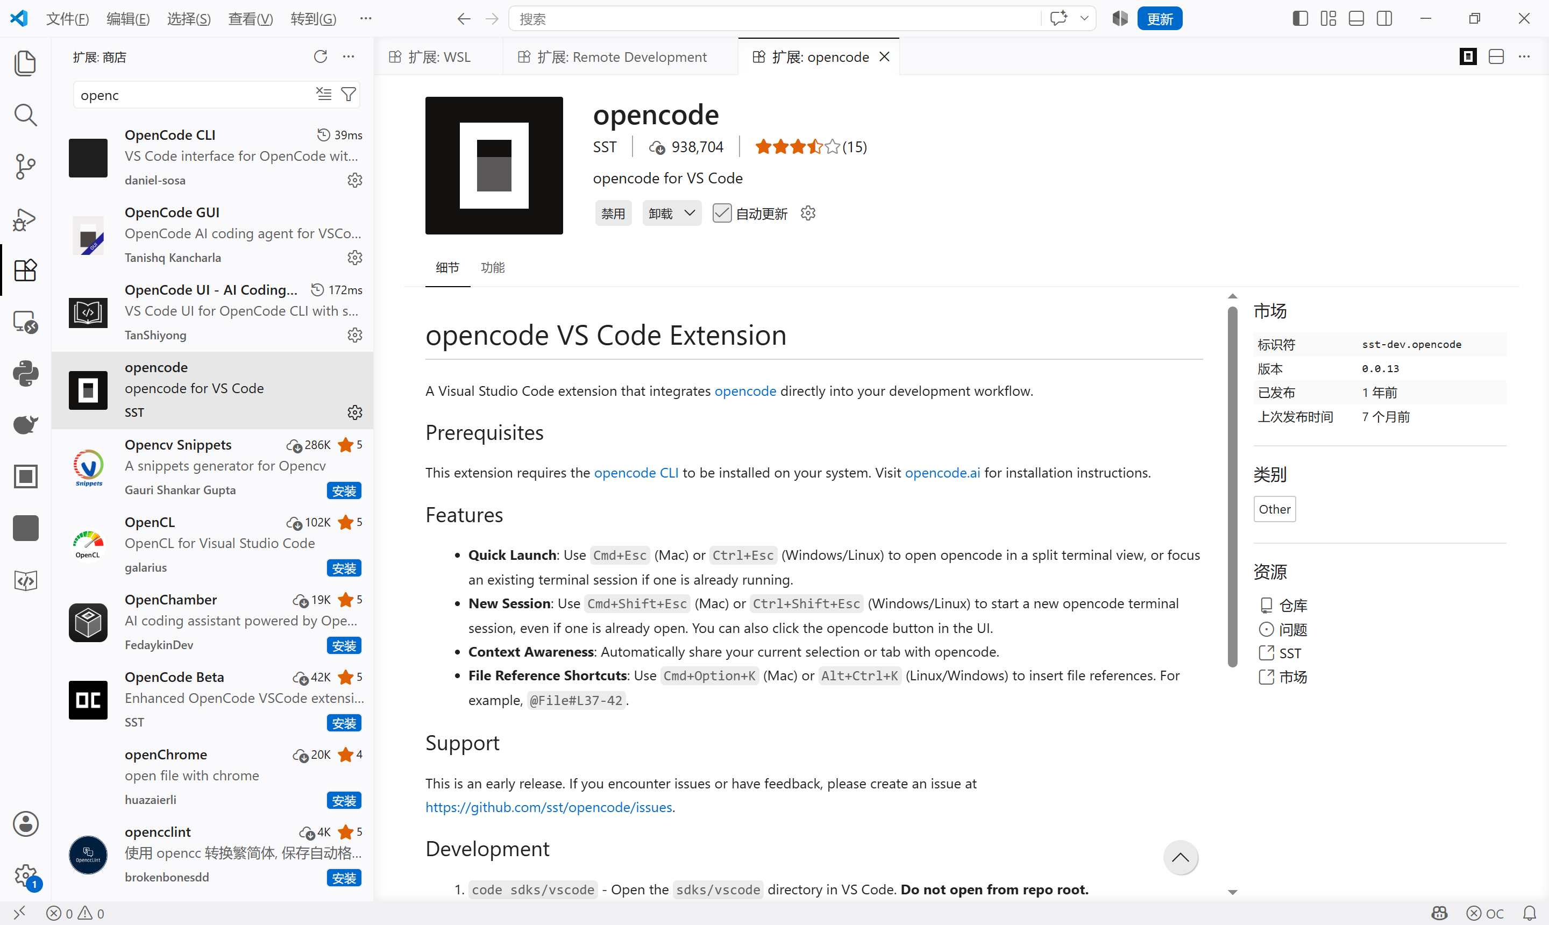The image size is (1549, 925).
Task: Open the 选择(S) menu
Action: (x=189, y=19)
